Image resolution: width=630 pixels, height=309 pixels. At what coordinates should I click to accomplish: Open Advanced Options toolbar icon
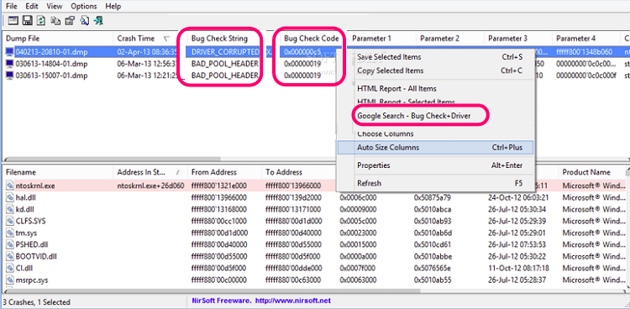coord(13,20)
